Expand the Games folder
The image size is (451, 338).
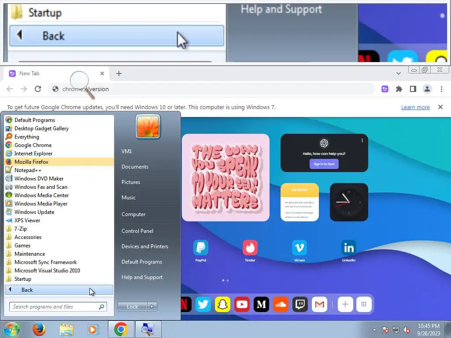pos(59,246)
